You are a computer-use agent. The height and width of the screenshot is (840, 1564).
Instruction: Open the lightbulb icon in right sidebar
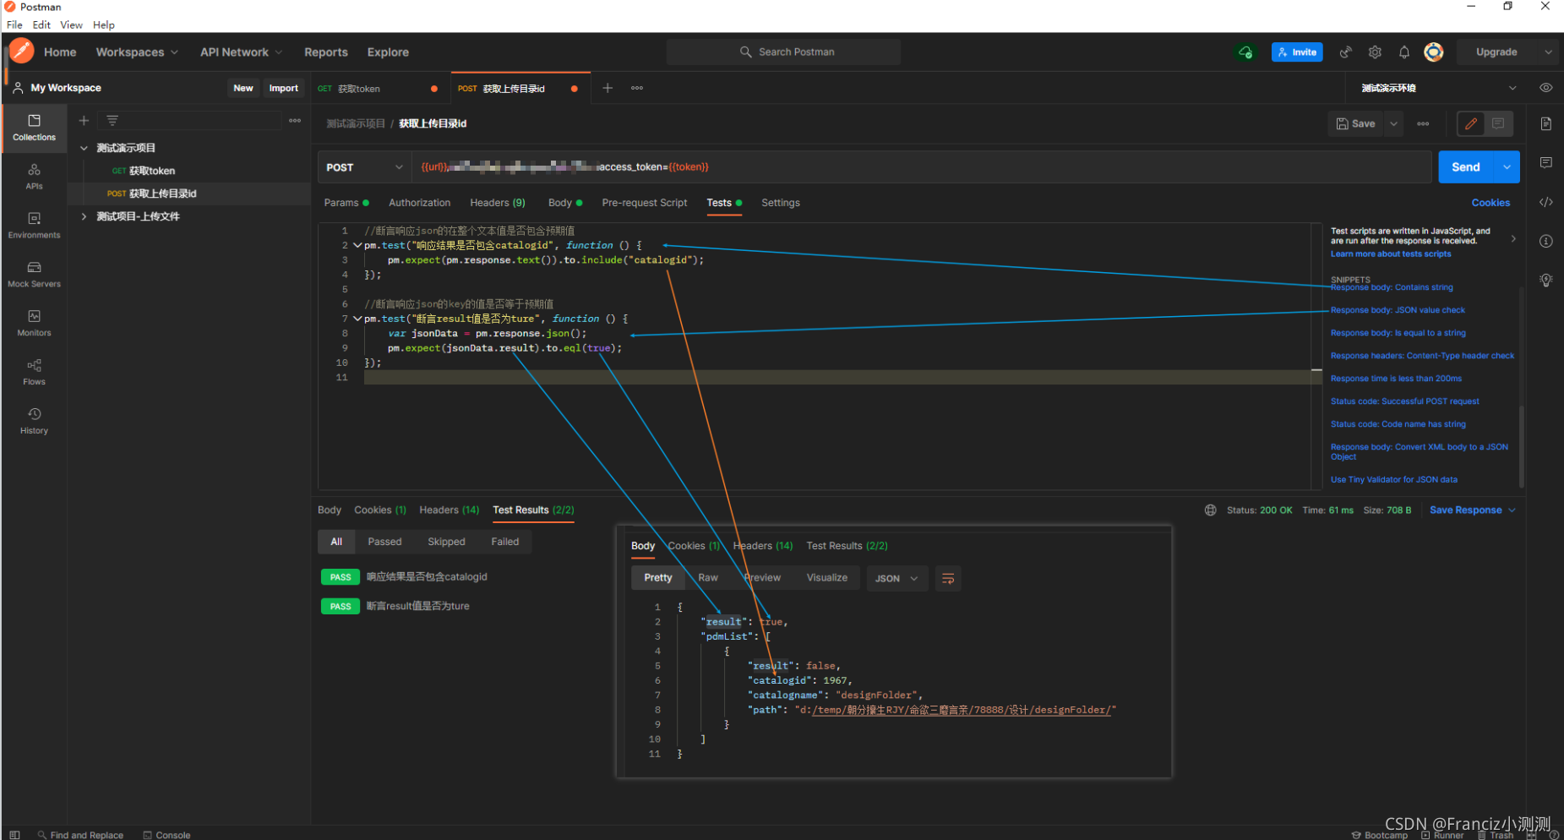click(1545, 280)
